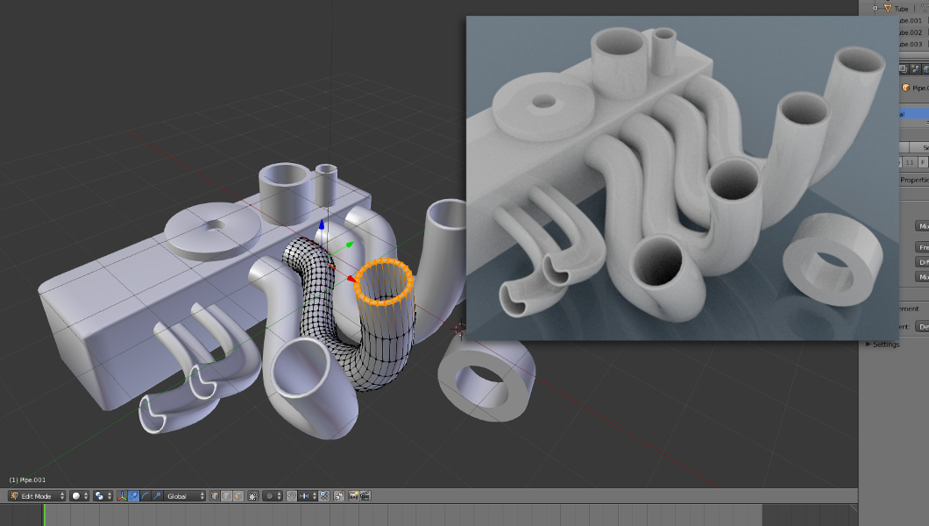Click the OpenGL render image icon
The height and width of the screenshot is (526, 929).
[353, 496]
